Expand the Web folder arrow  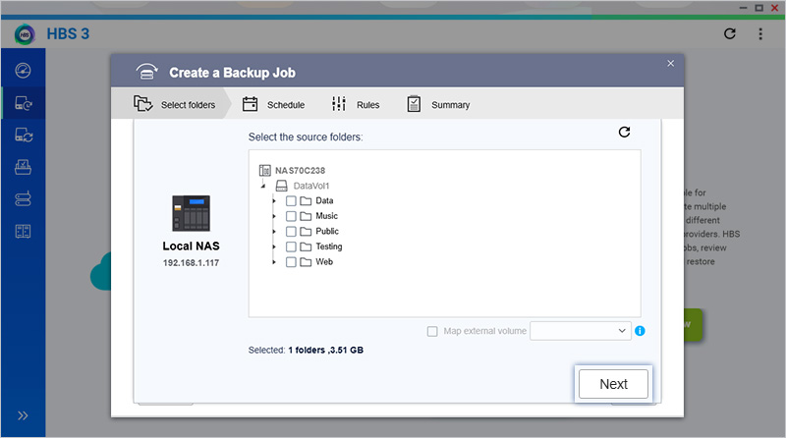tap(274, 262)
